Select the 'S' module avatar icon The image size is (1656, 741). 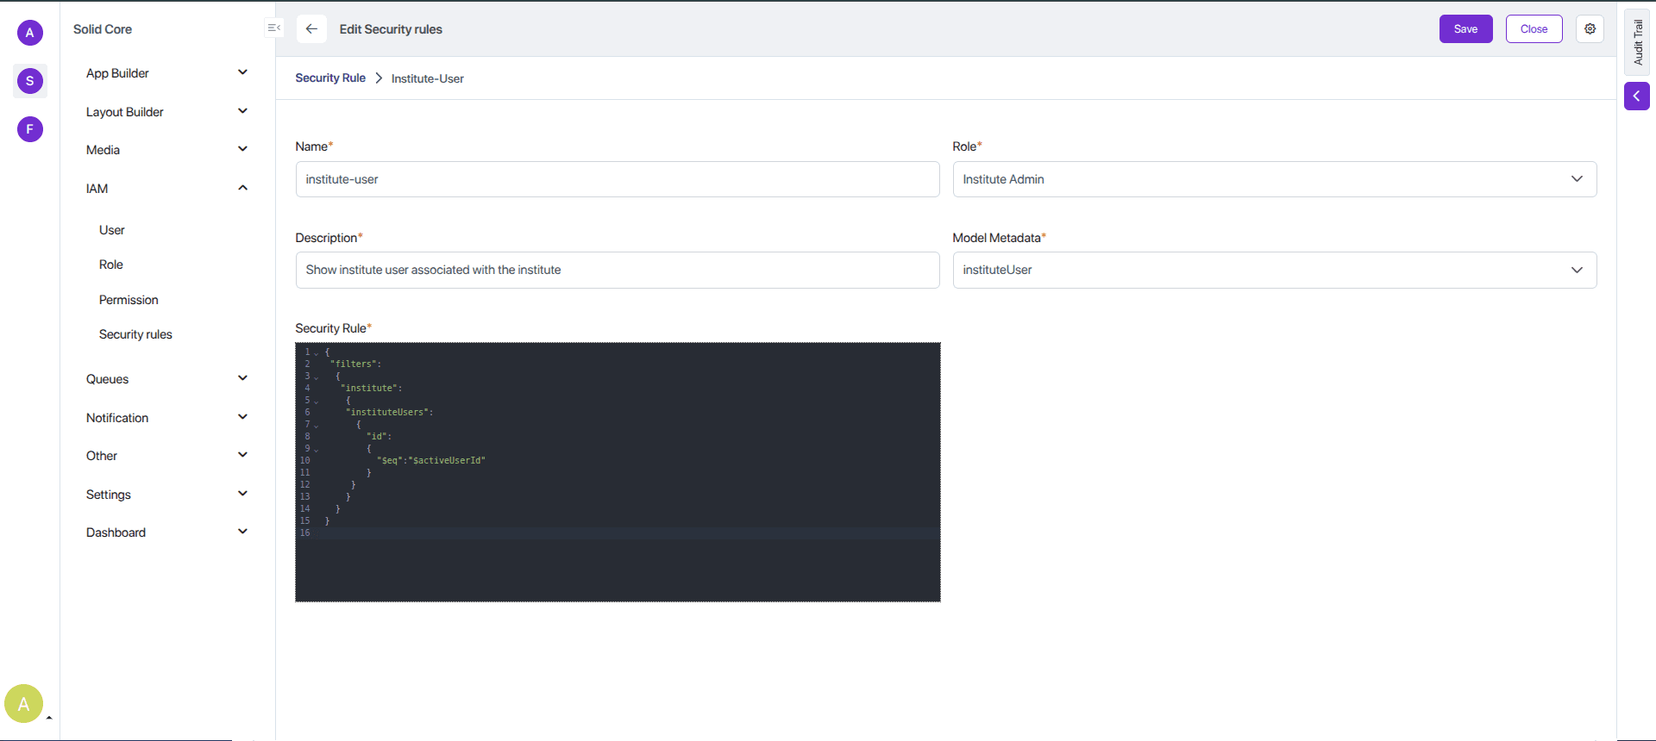click(x=29, y=81)
